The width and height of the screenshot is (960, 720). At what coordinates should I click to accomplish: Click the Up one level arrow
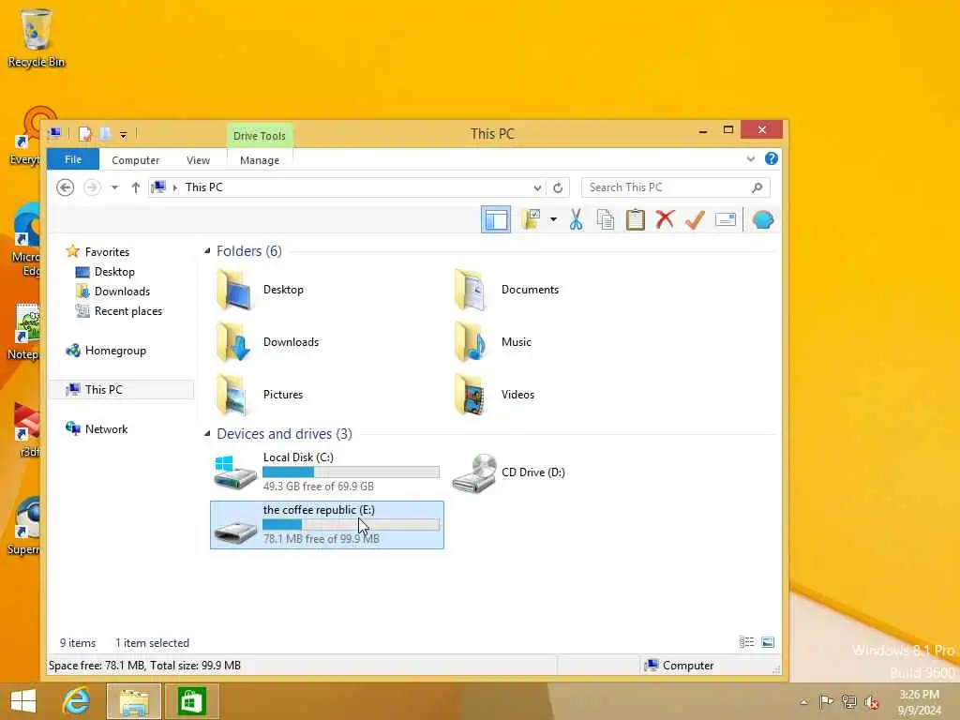point(135,187)
